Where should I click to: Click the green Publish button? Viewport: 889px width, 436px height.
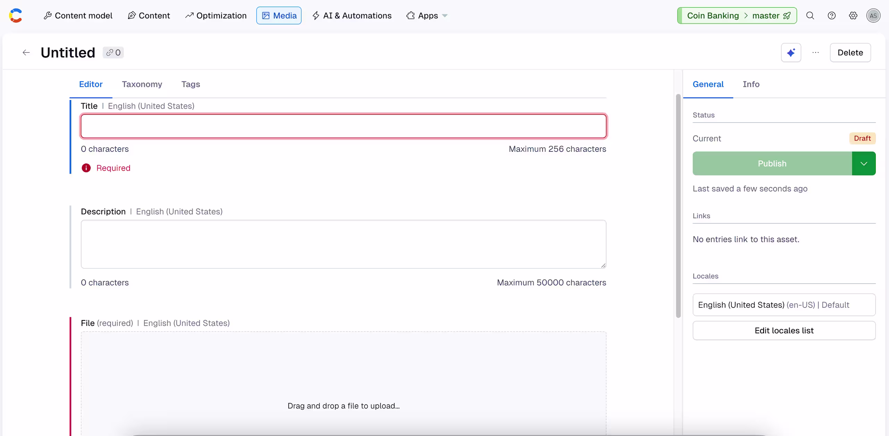pyautogui.click(x=772, y=163)
